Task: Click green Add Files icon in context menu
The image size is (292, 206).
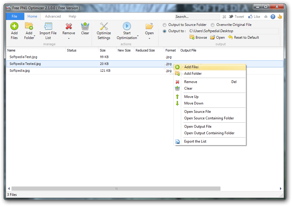Action: [177, 67]
